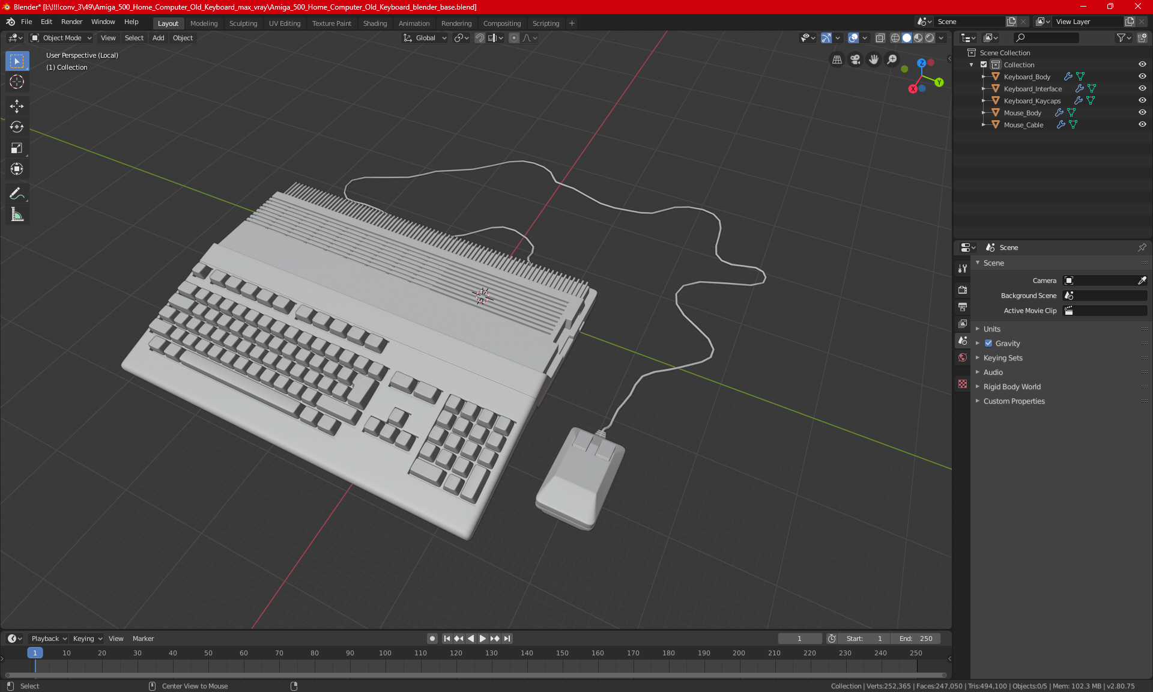Select the Annotate pencil tool
This screenshot has height=692, width=1153.
click(17, 193)
